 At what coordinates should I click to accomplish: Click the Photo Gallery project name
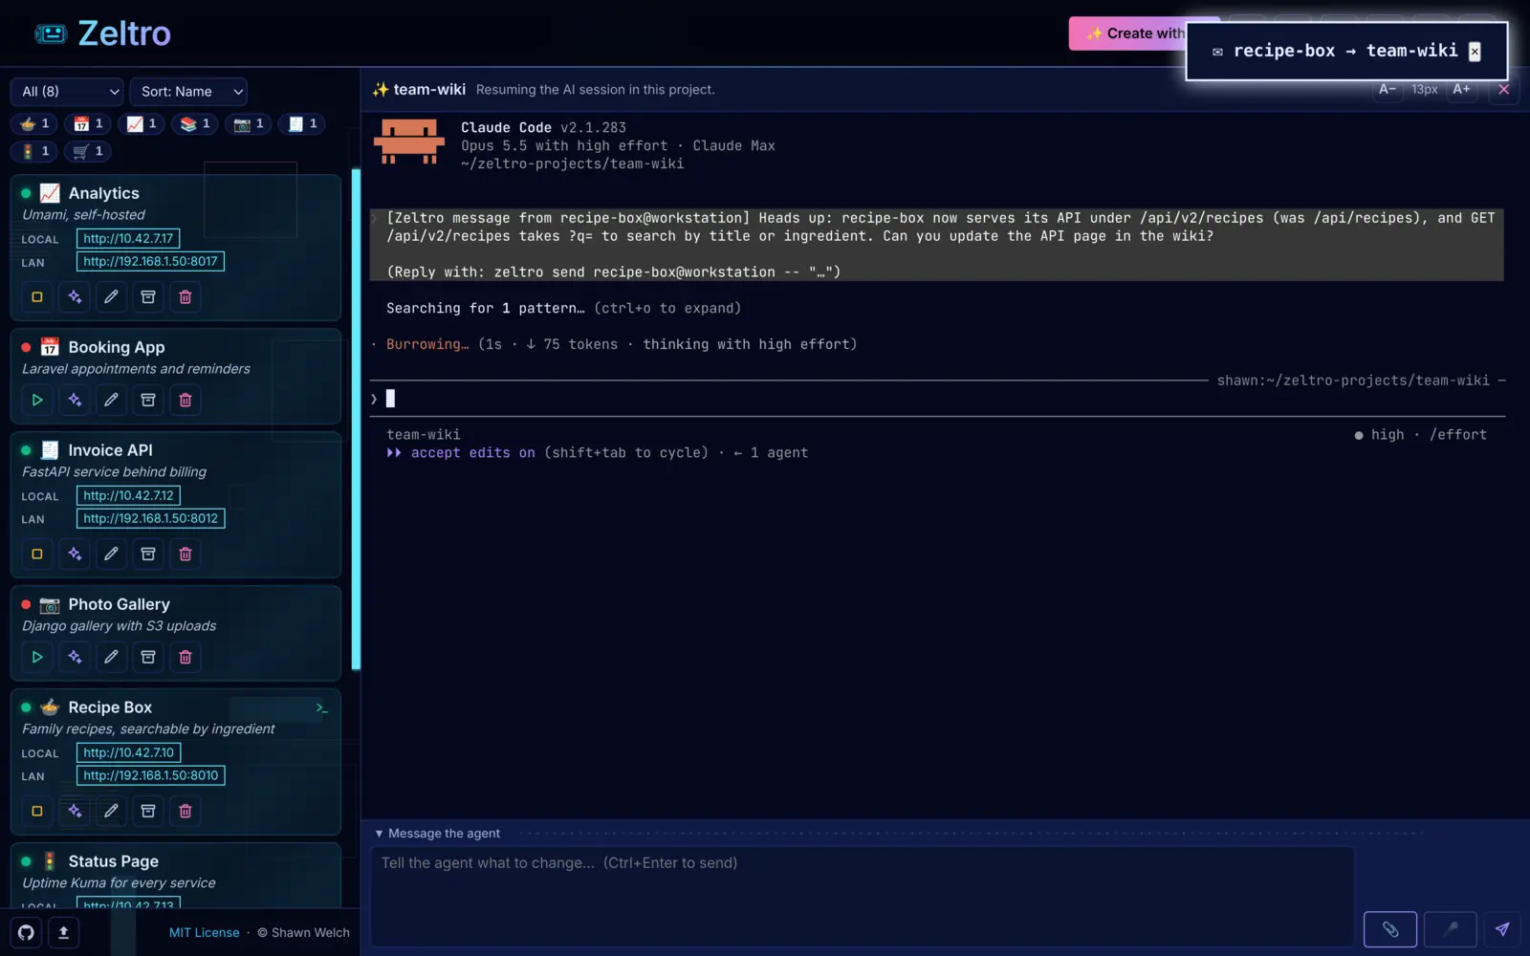[119, 605]
